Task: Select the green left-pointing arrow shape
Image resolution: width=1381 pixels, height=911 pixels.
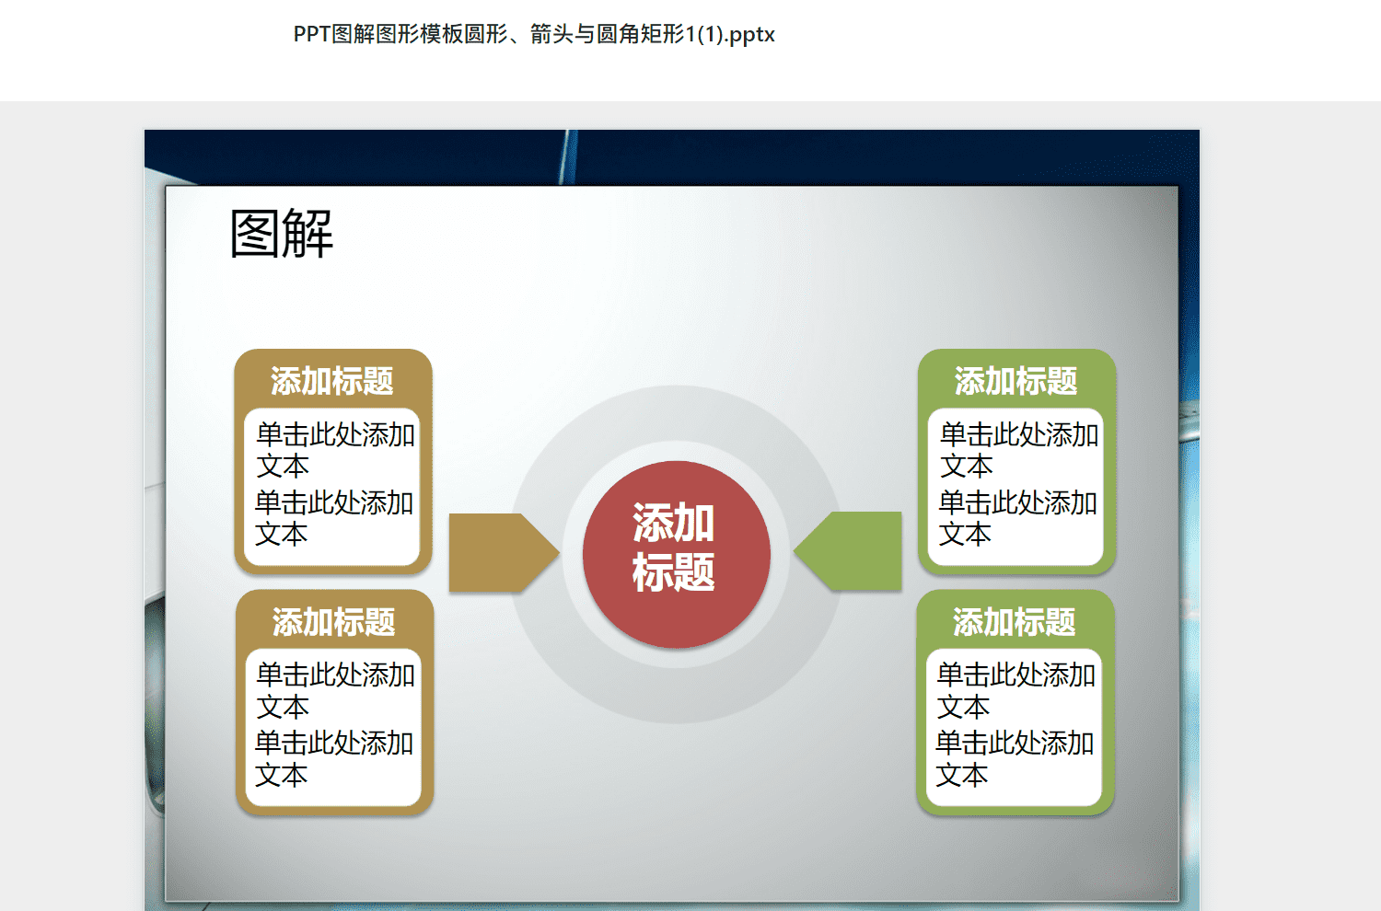Action: (x=848, y=551)
